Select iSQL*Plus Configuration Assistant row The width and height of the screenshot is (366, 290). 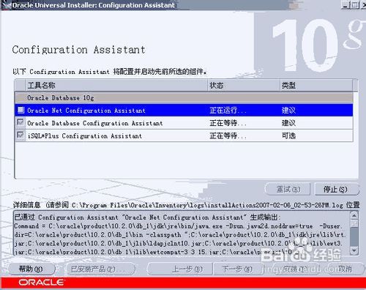click(x=184, y=135)
